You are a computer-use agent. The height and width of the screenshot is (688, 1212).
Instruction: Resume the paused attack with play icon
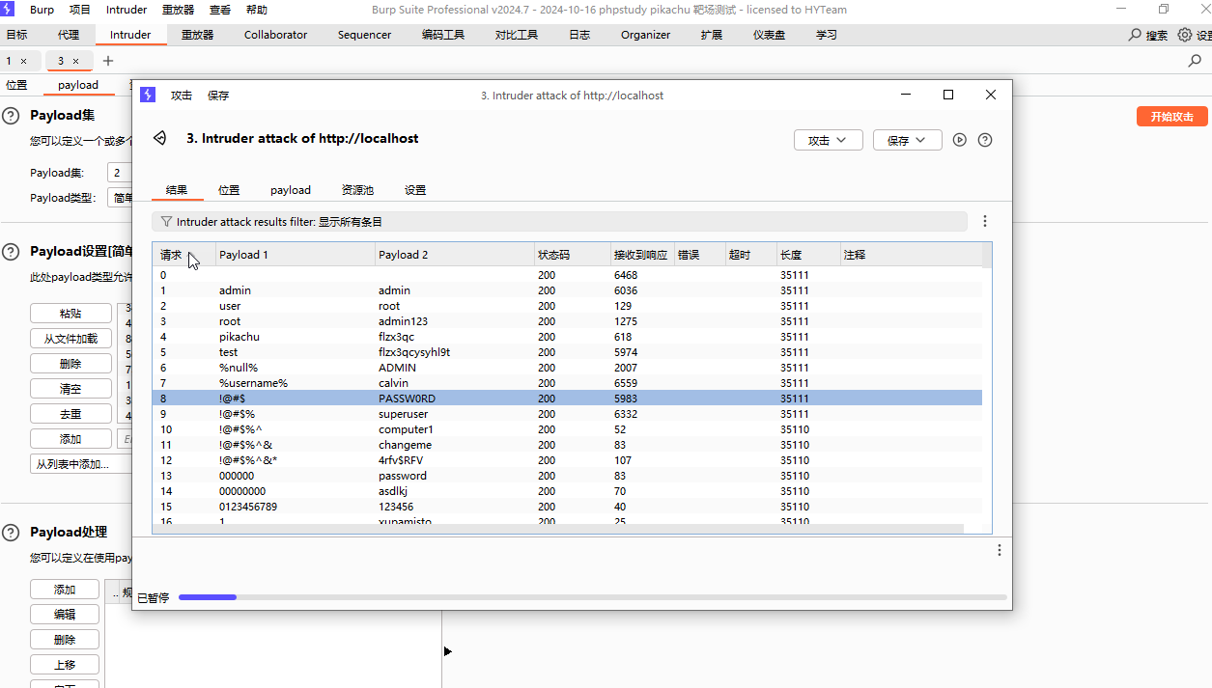[x=959, y=140]
